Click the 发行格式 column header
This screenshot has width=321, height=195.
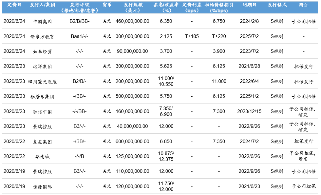[x=277, y=5]
